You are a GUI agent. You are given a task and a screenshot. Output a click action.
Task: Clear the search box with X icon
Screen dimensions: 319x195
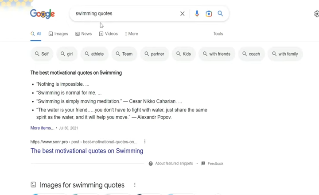pos(182,14)
